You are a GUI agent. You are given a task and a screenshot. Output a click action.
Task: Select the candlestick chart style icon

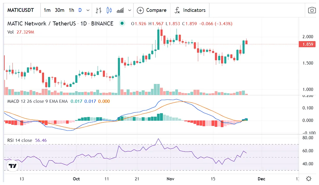(x=109, y=10)
